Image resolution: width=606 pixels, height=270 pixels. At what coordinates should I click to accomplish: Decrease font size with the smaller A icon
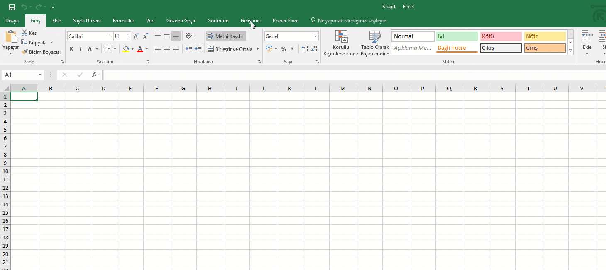pyautogui.click(x=145, y=36)
